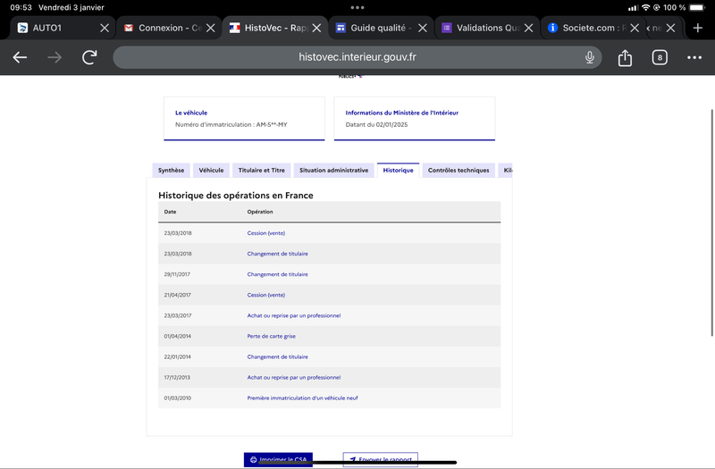Close the Societe.com tab
The height and width of the screenshot is (469, 715).
coord(635,28)
